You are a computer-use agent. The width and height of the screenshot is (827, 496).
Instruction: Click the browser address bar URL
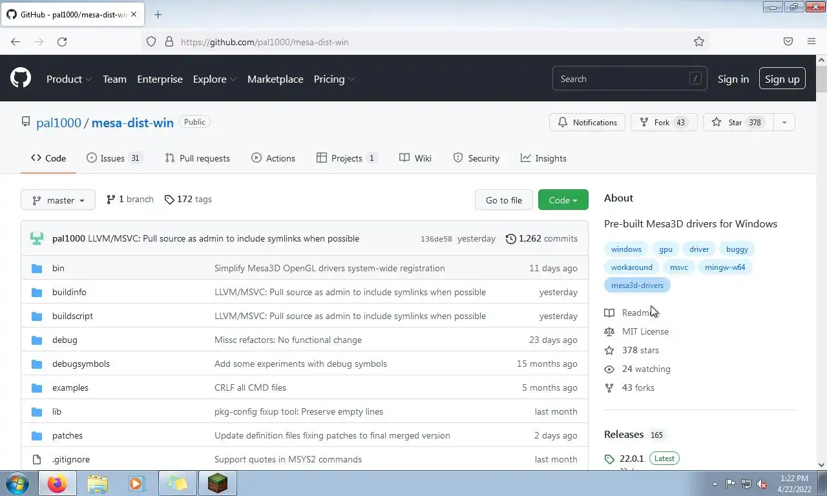265,42
